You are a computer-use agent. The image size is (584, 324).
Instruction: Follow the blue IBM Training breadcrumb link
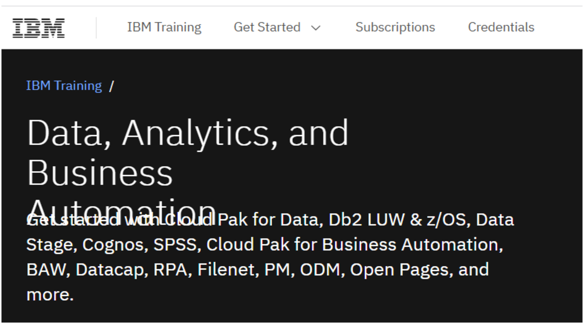coord(64,85)
